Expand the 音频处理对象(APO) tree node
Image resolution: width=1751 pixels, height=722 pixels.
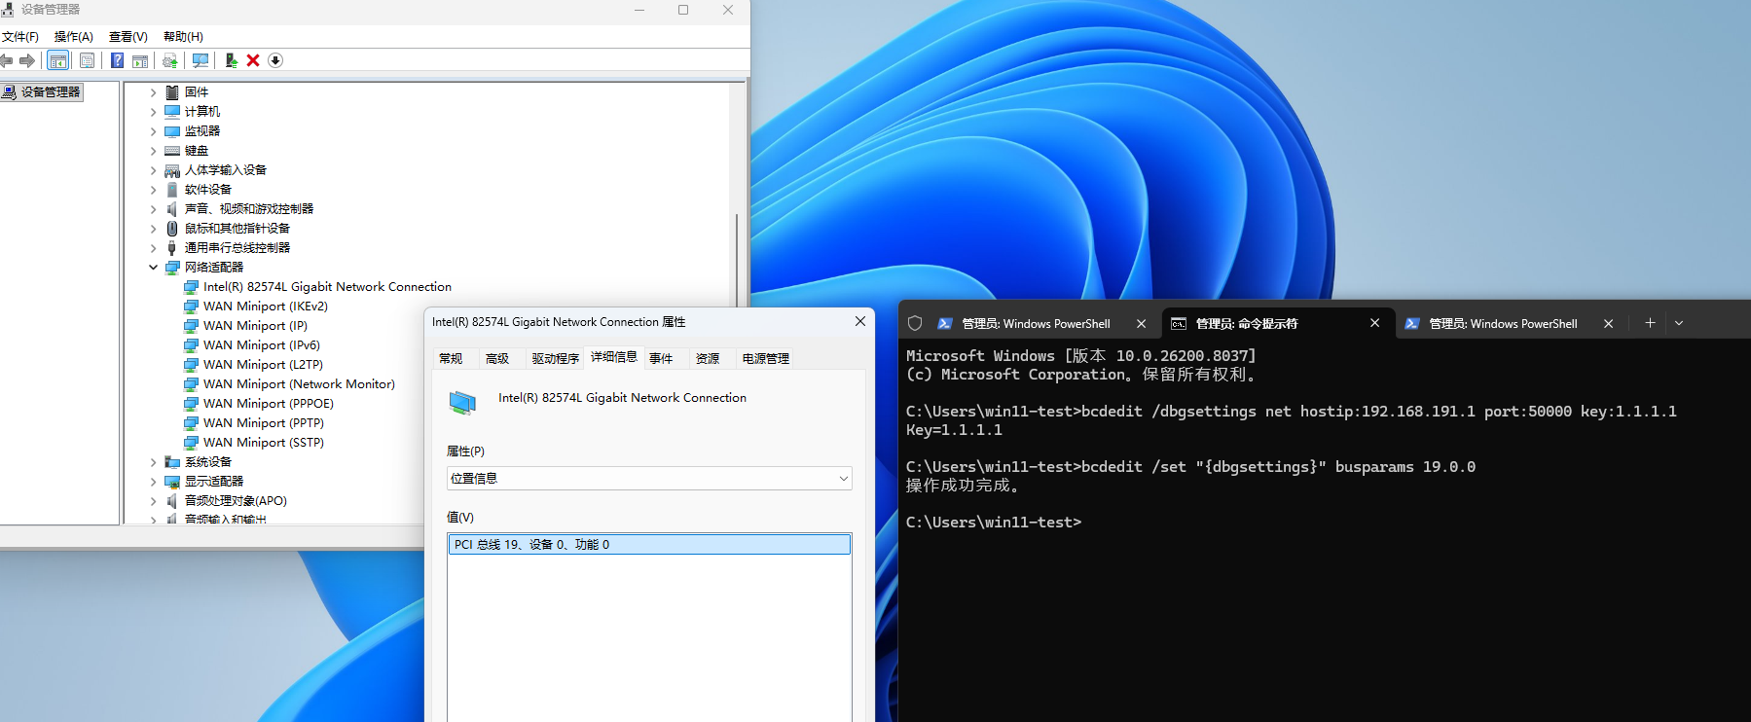point(153,501)
